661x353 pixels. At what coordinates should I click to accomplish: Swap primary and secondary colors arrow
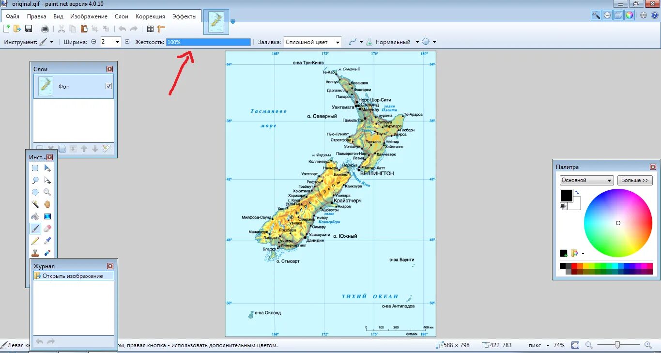(577, 192)
